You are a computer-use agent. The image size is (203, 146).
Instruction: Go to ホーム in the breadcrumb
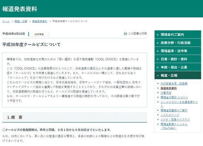[x=6, y=21]
